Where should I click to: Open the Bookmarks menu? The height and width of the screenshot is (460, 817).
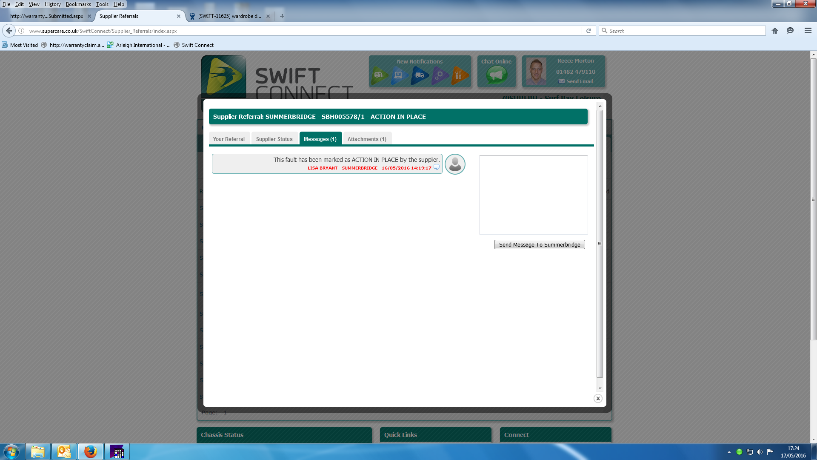78,4
